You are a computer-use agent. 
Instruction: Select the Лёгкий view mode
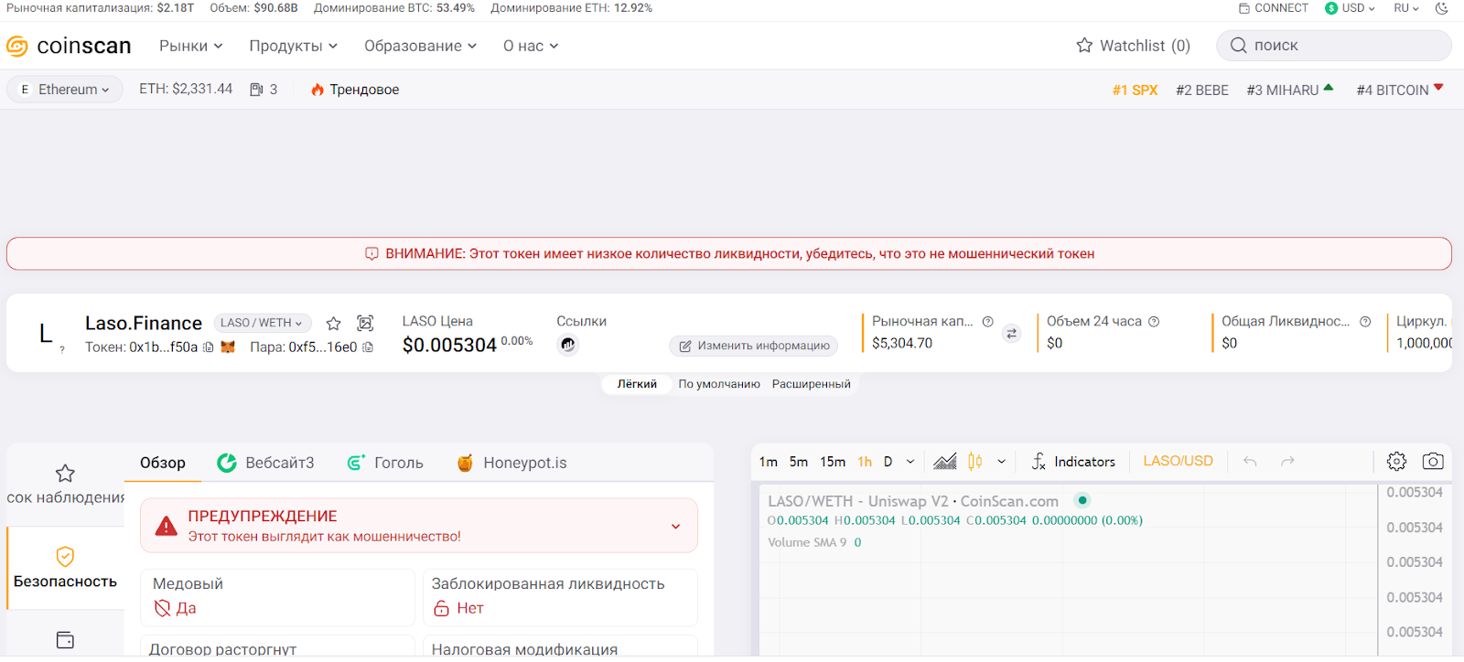click(637, 384)
